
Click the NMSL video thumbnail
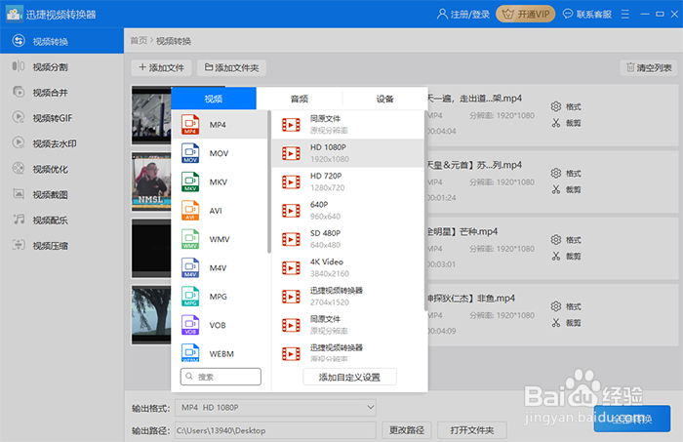[151, 181]
